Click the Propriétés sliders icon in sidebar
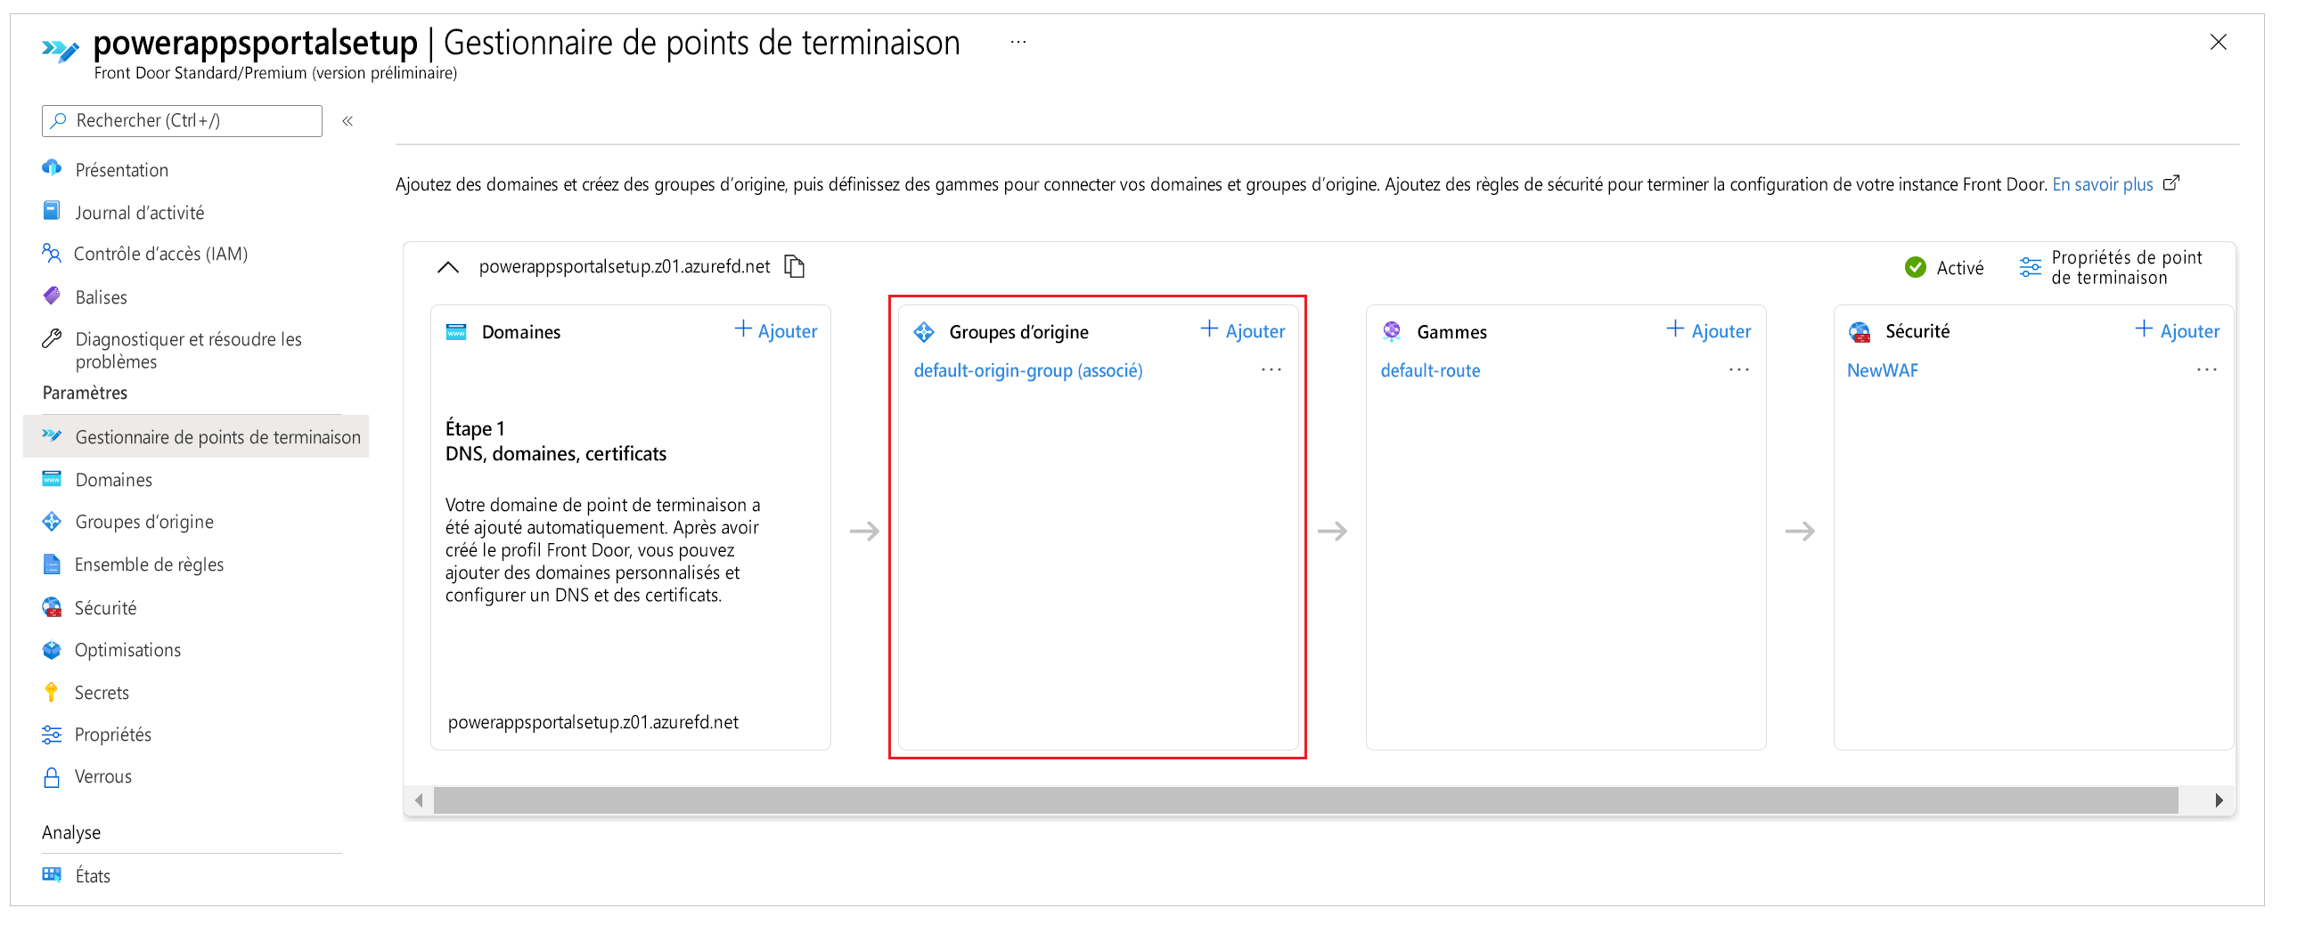 52,734
